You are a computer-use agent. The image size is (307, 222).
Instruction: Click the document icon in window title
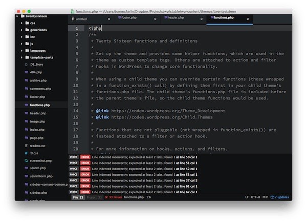(x=73, y=12)
